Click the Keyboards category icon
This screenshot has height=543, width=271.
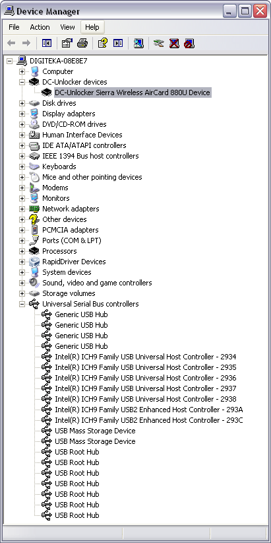[x=34, y=166]
